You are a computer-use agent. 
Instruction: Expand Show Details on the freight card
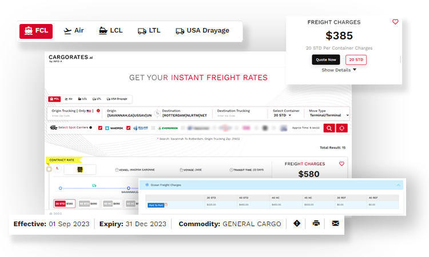(339, 70)
